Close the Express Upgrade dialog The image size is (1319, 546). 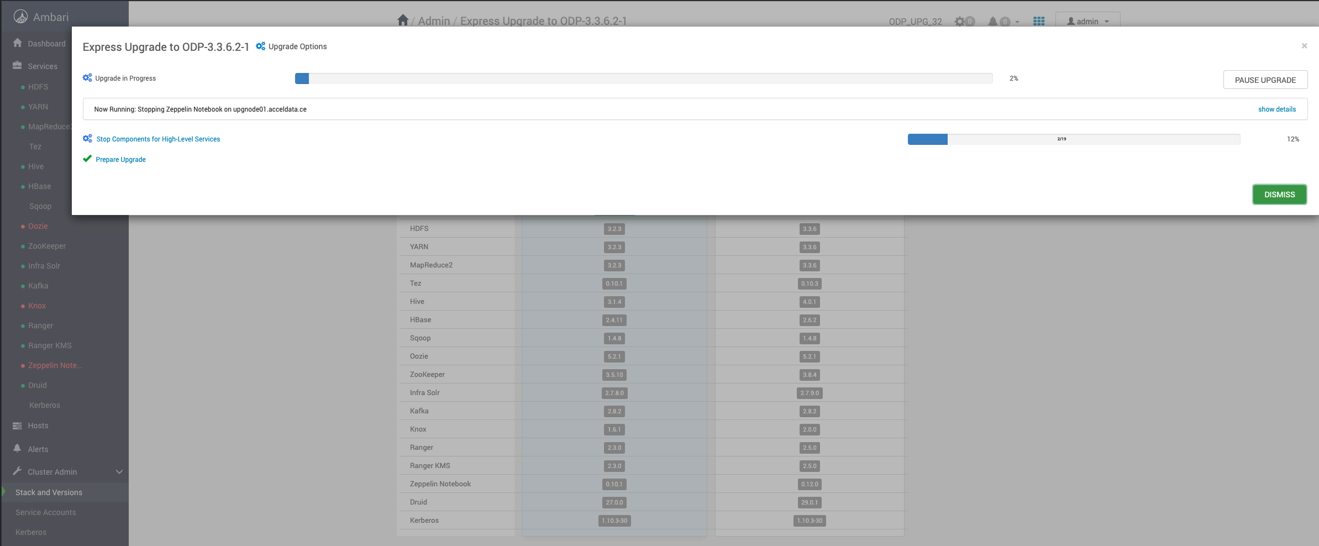[1304, 46]
